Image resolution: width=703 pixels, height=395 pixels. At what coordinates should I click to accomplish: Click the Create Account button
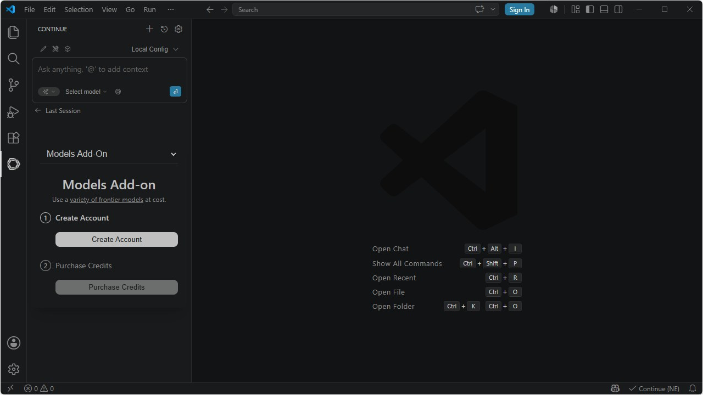116,239
